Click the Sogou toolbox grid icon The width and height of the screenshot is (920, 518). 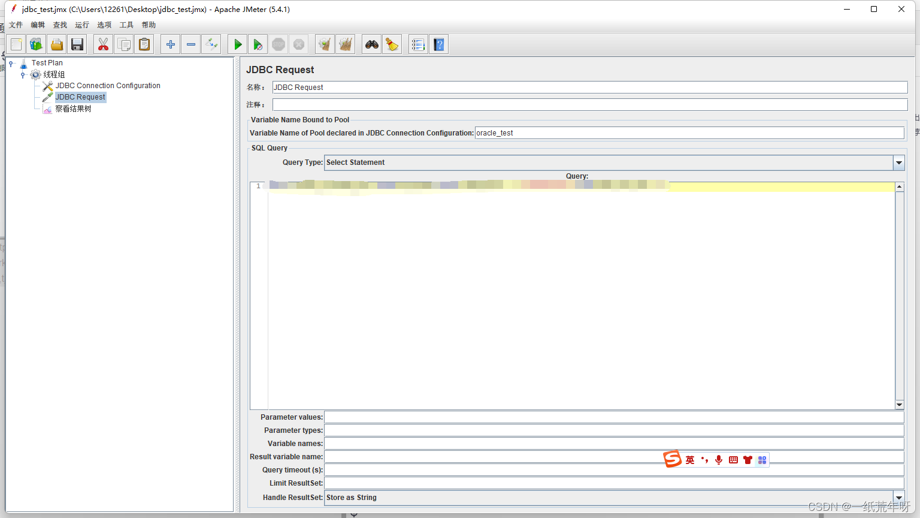[762, 460]
